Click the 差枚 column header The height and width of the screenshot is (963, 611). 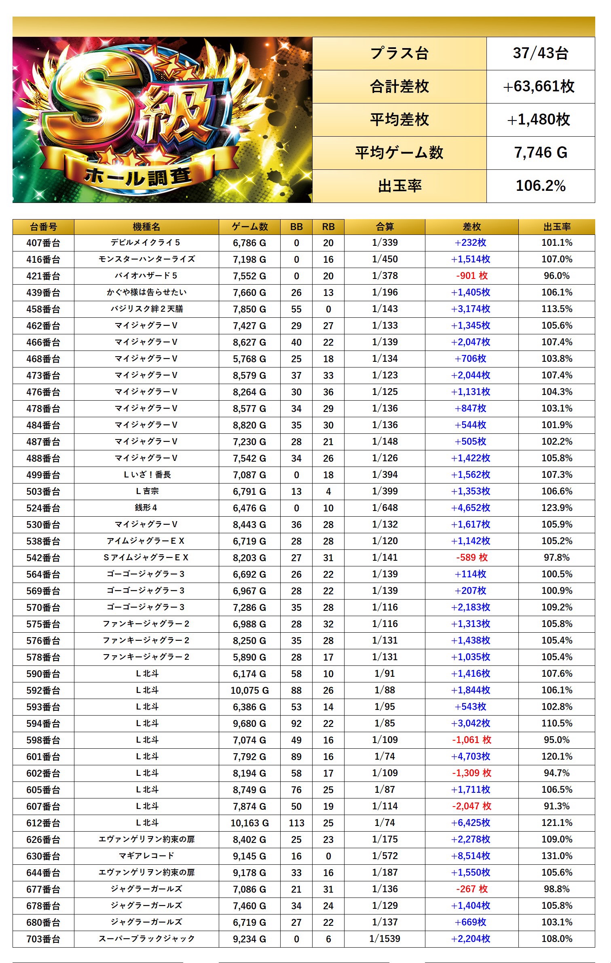point(471,227)
